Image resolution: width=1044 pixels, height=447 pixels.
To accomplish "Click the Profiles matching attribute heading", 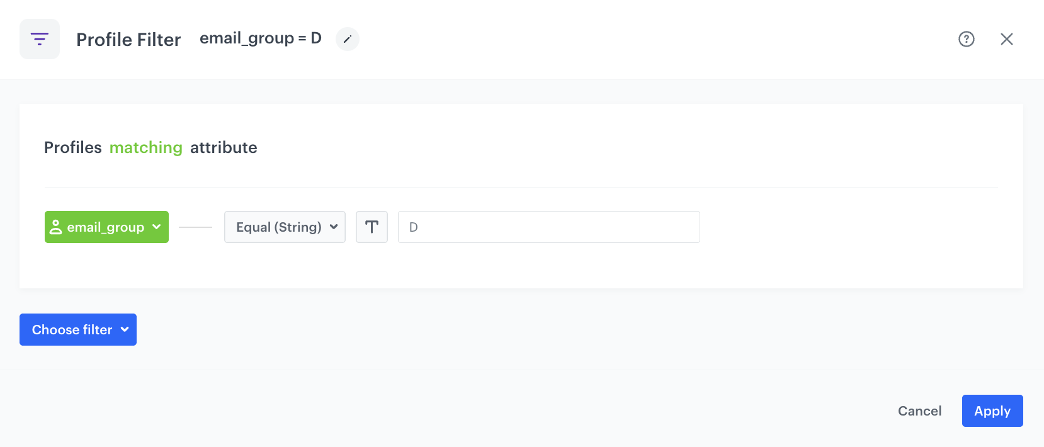I will (x=150, y=147).
